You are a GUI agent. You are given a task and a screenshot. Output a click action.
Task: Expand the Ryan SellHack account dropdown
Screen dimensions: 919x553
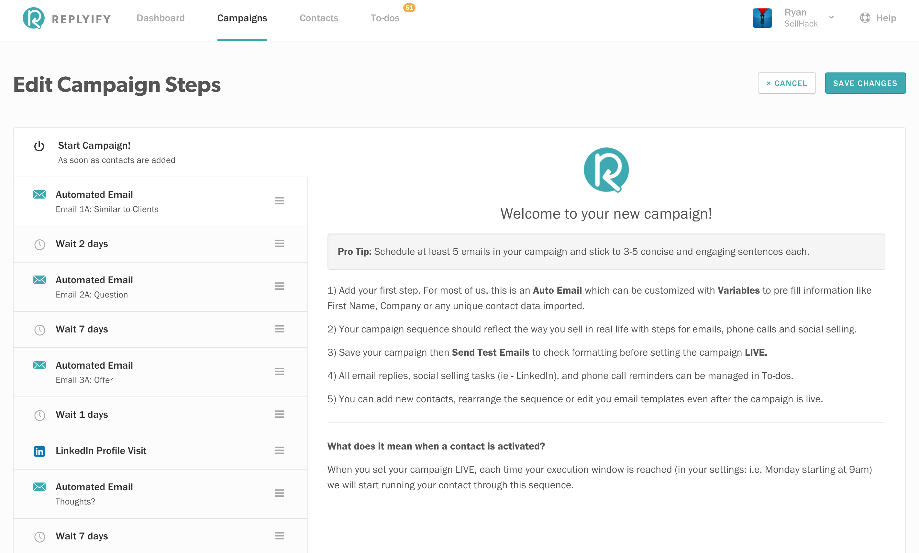click(831, 17)
